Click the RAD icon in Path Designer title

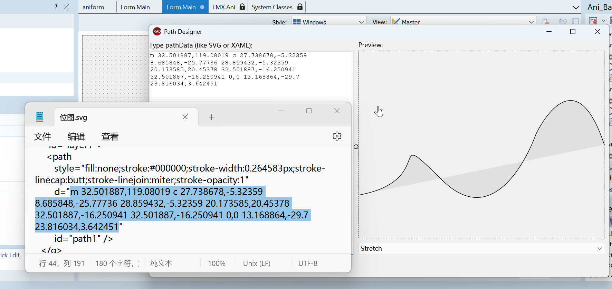(x=157, y=31)
